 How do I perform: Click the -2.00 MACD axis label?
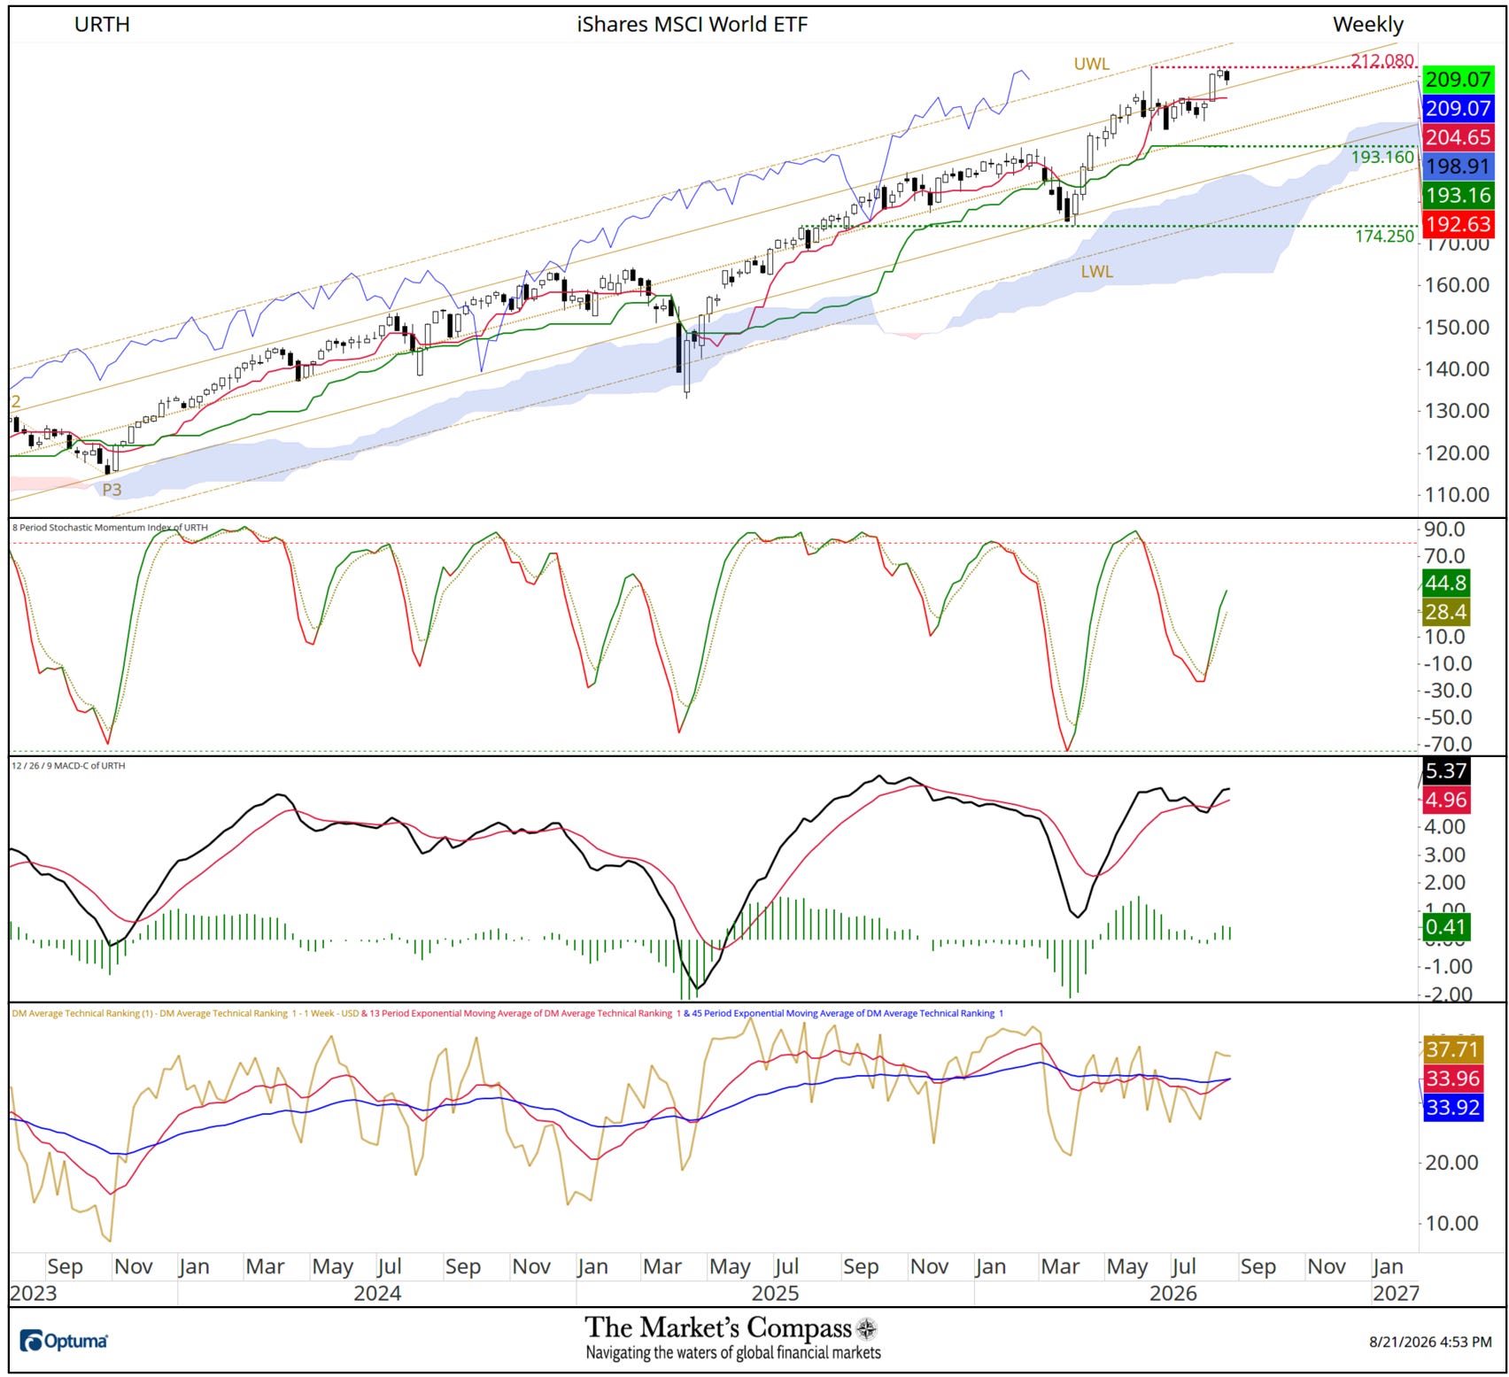coord(1447,994)
